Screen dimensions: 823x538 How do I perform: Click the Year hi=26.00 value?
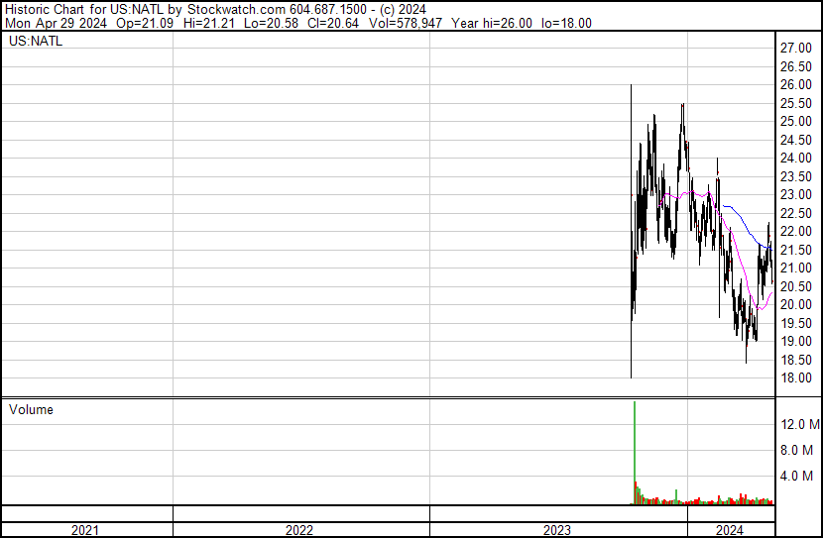(x=492, y=24)
